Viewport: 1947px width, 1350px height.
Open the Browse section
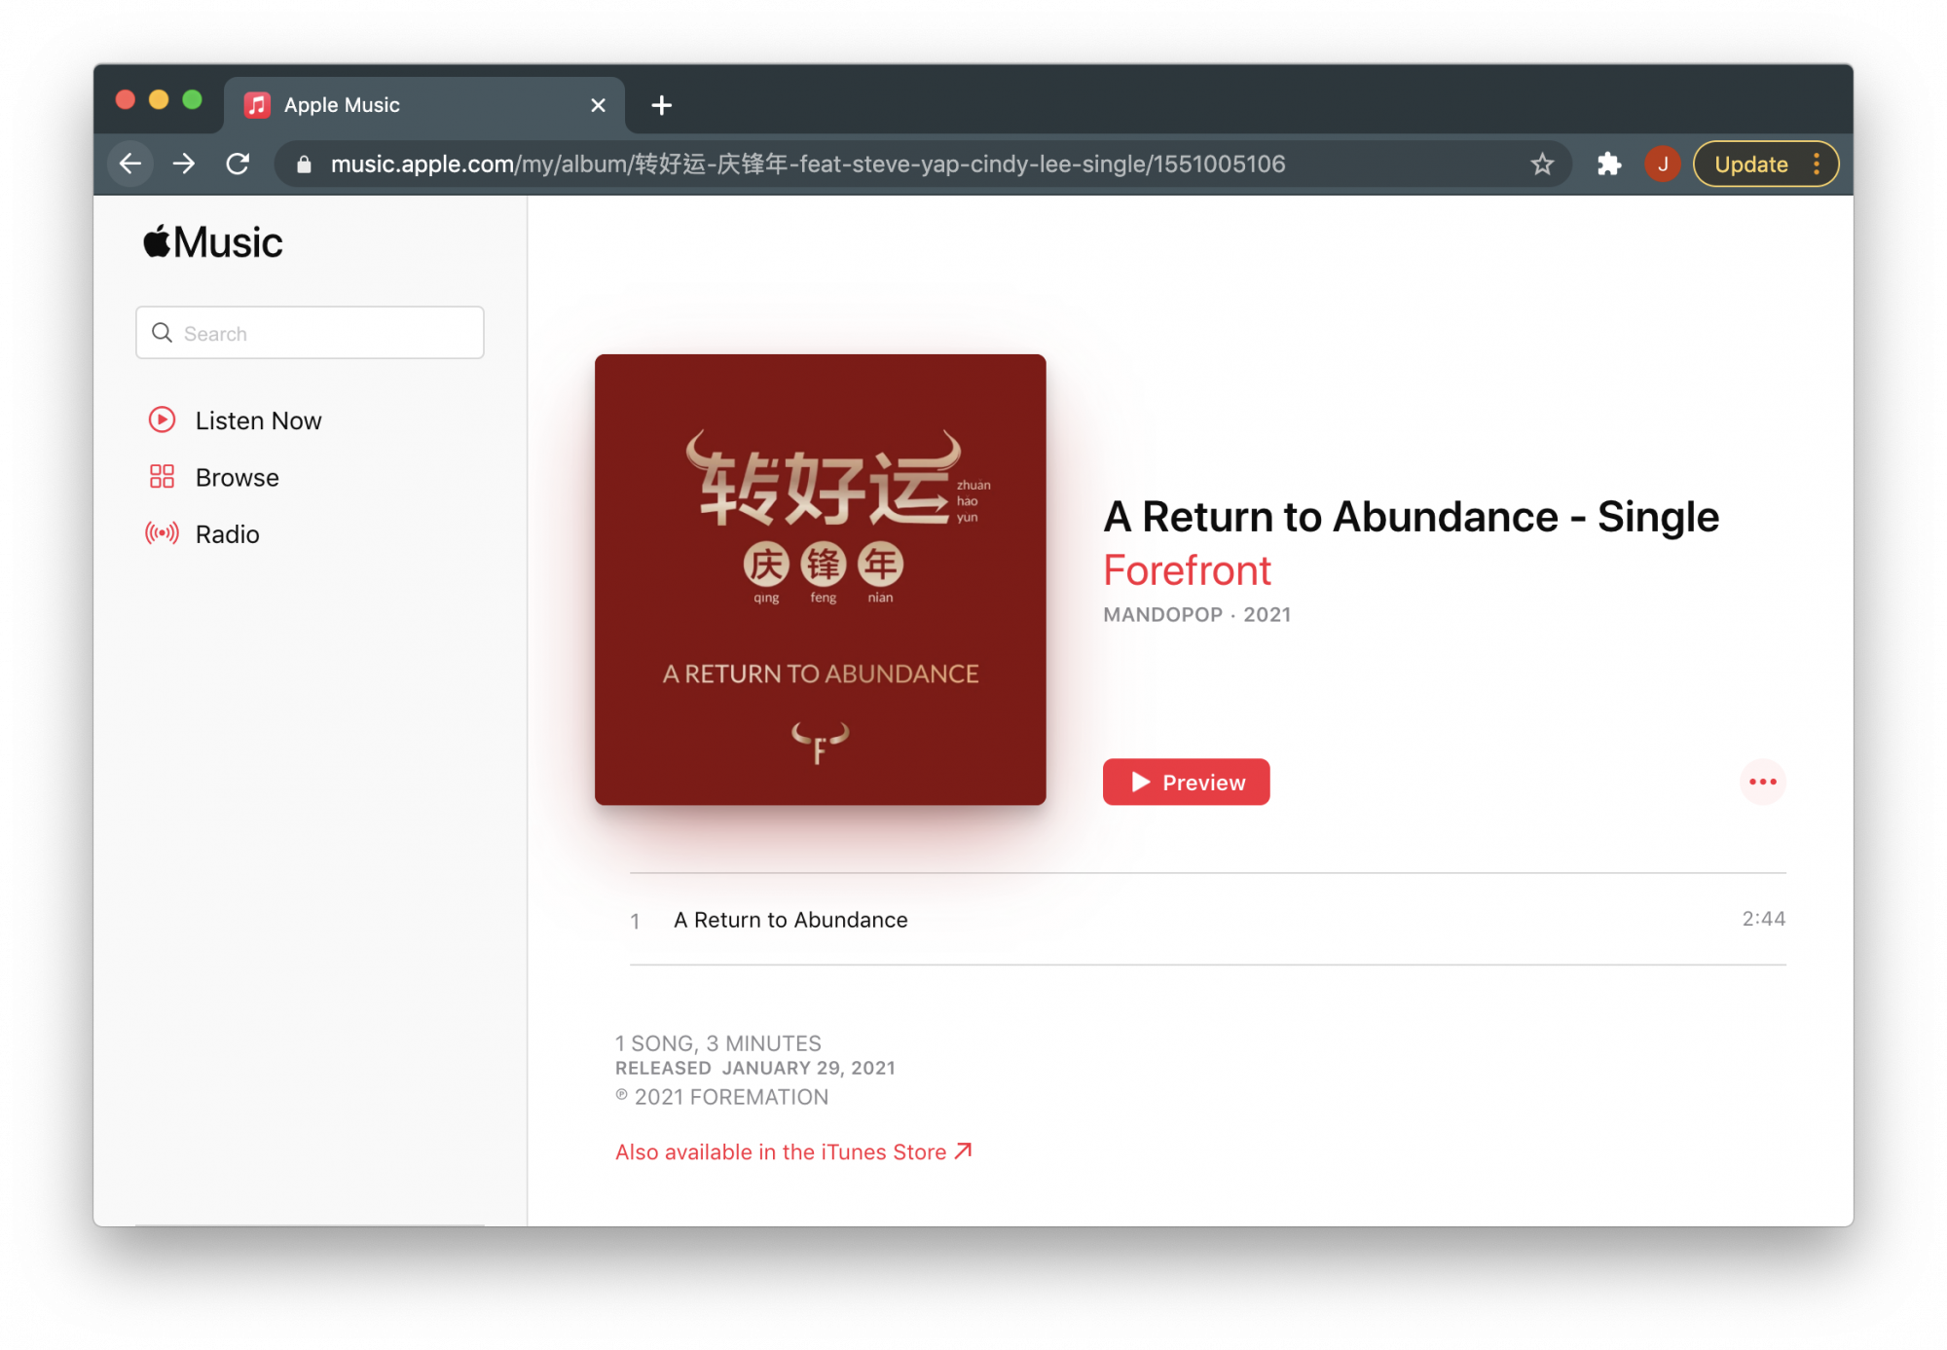click(x=237, y=477)
